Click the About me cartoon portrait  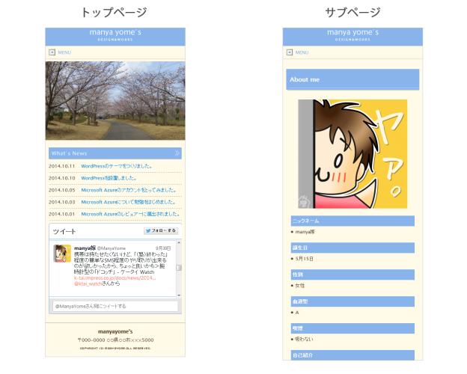(x=352, y=154)
